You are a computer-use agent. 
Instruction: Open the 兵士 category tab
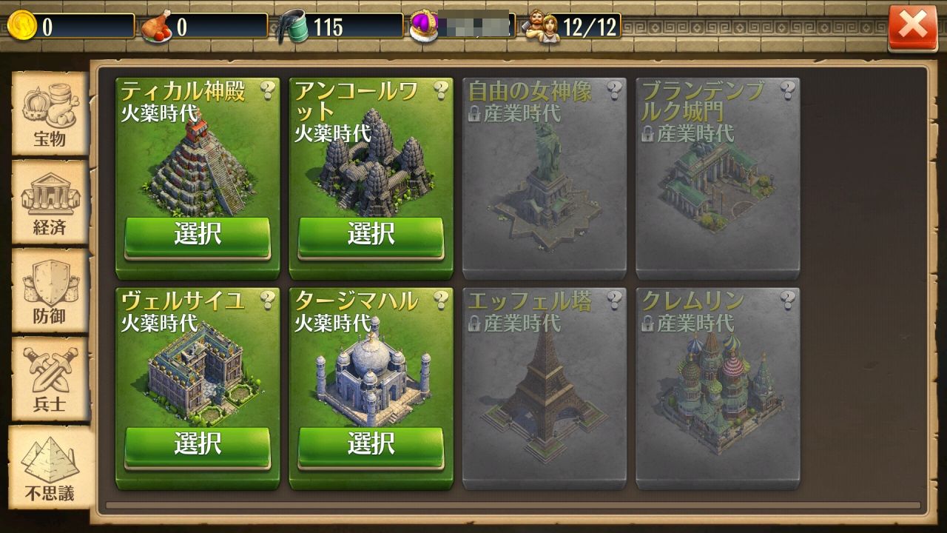click(x=50, y=380)
